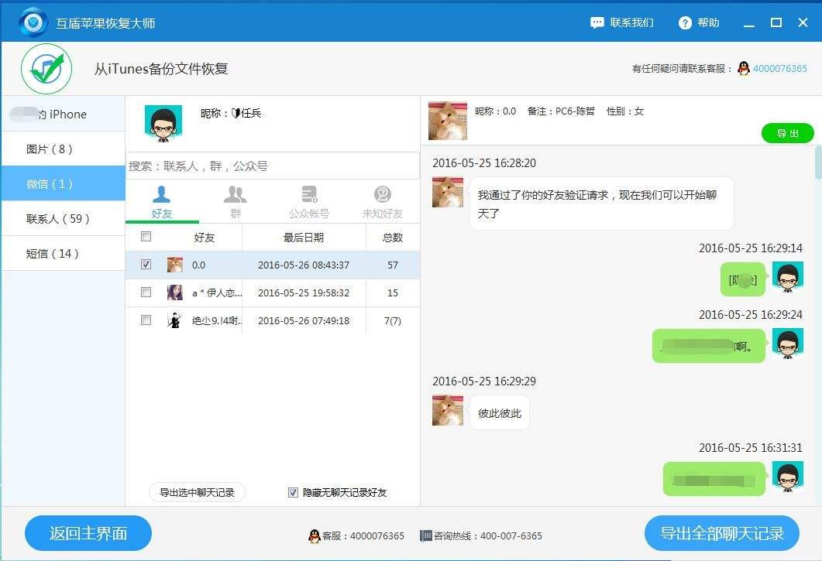This screenshot has width=822, height=561.
Task: Click 导出选中聊天记录 button
Action: (x=197, y=492)
